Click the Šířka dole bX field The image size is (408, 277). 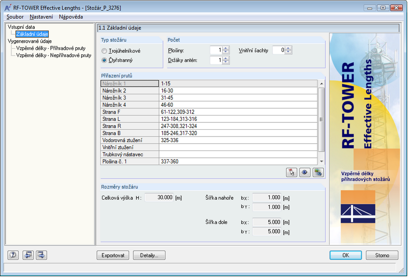[267, 222]
